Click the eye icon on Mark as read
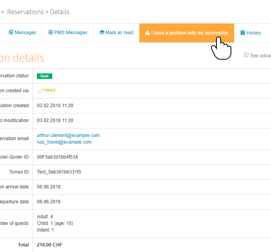This screenshot has width=271, height=252. [x=102, y=33]
